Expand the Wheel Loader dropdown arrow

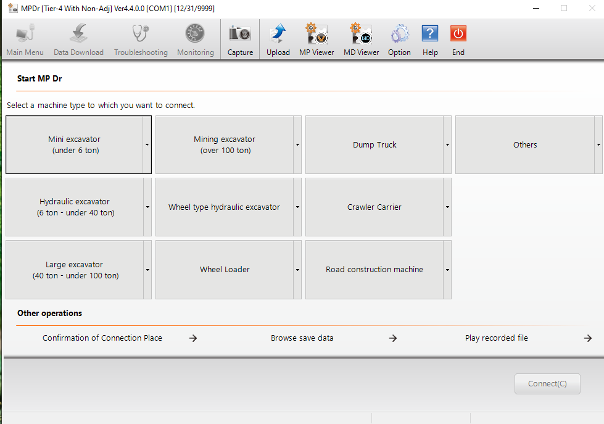click(297, 270)
